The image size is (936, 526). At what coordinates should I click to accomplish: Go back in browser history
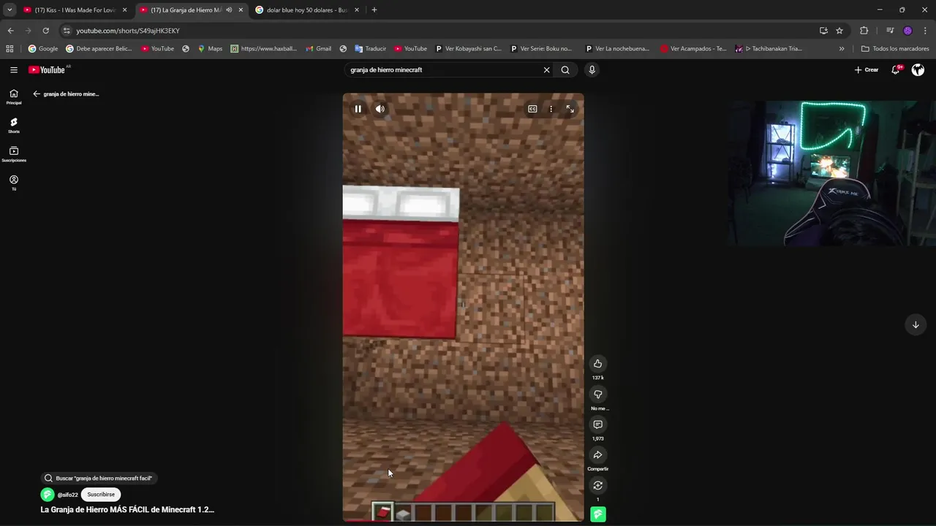(10, 31)
